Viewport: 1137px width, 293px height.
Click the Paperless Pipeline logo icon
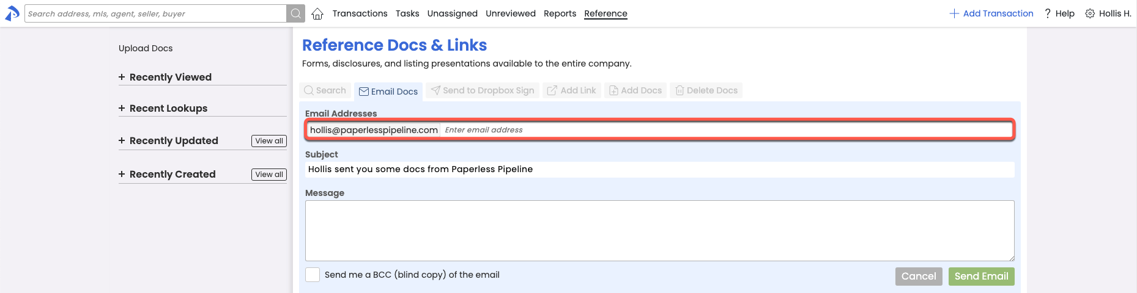coord(12,13)
